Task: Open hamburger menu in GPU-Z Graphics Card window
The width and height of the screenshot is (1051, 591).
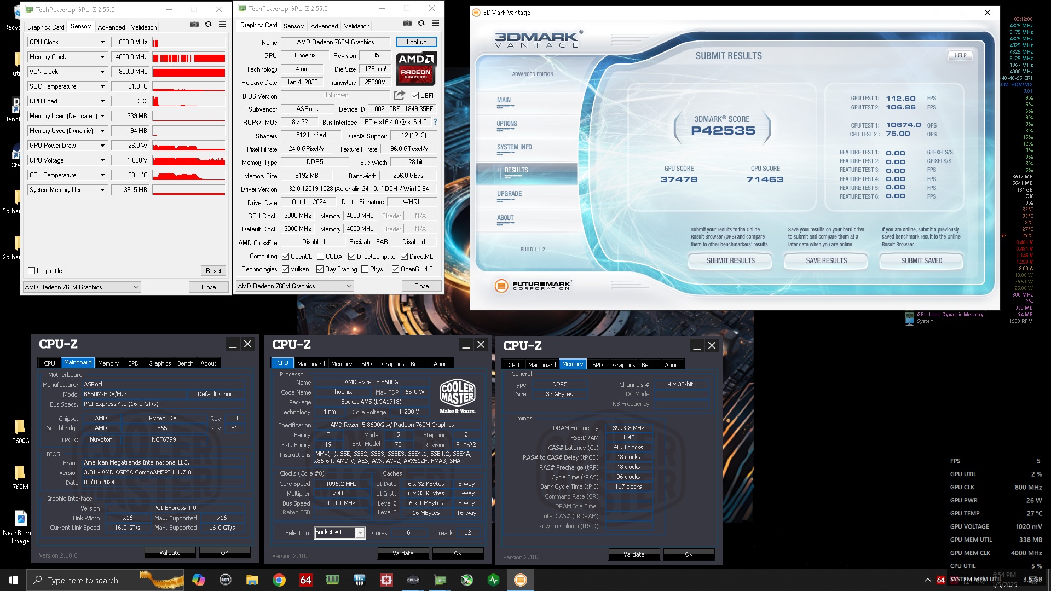Action: click(435, 23)
